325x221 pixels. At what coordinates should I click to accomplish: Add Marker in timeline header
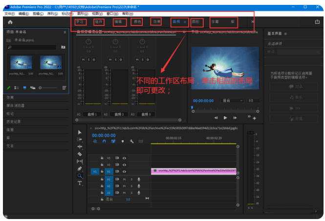123,141
